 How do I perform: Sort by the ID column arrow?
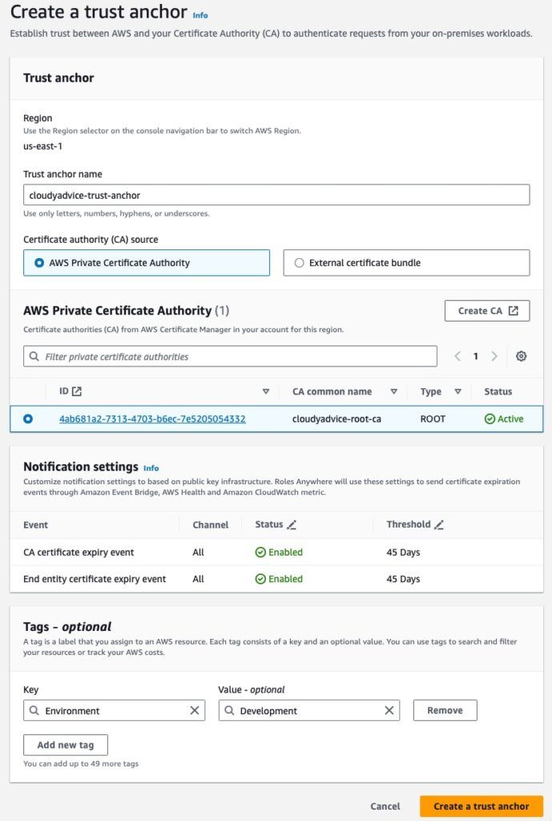(x=266, y=391)
